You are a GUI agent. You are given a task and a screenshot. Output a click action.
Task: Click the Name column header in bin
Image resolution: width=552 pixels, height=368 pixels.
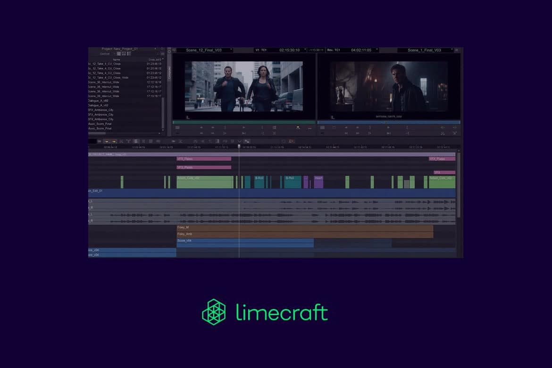coord(116,59)
